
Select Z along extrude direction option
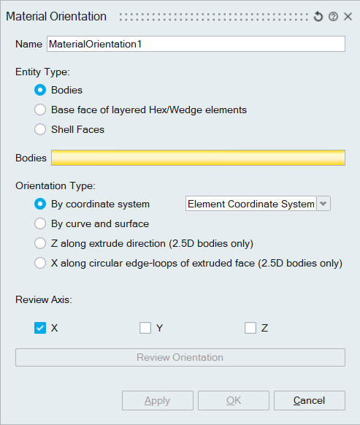coord(40,243)
